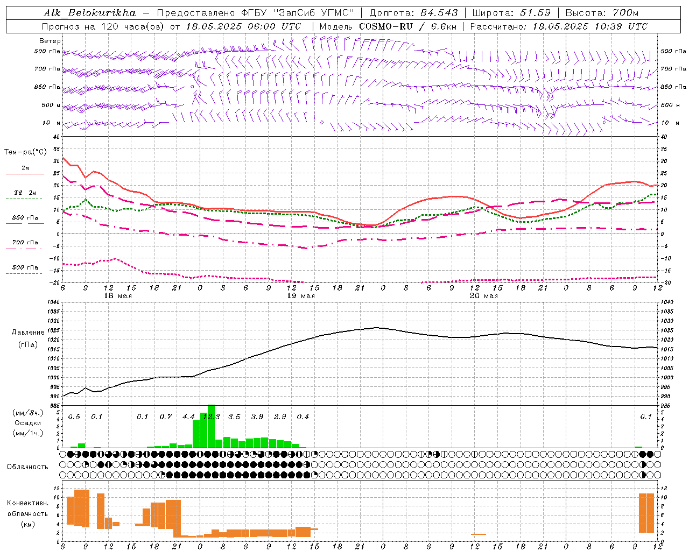Select the forecast start time 18.05.2025 06:00 UTC

pyautogui.click(x=243, y=26)
